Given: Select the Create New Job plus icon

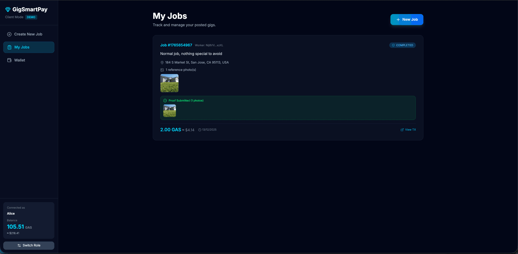Looking at the screenshot, I should (9, 34).
